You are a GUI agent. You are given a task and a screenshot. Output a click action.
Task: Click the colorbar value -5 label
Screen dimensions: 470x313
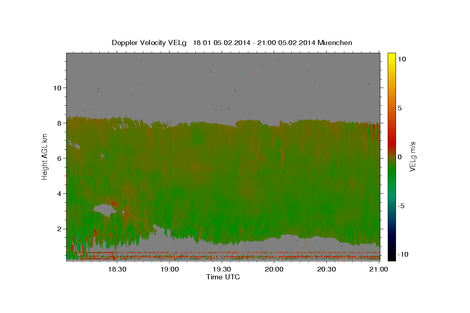401,206
